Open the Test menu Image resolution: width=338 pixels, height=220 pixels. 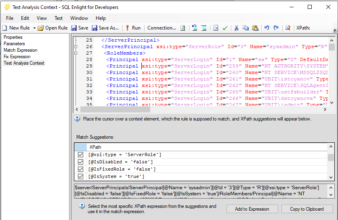tap(59, 18)
